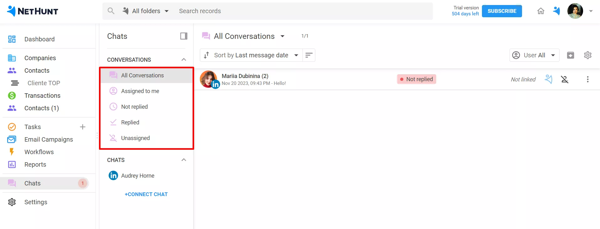Open the Companies folder
Screen dimensions: 600x229
tap(40, 58)
